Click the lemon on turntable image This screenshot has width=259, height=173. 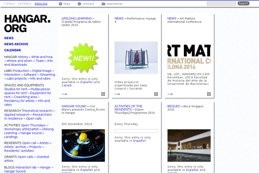coord(83,145)
